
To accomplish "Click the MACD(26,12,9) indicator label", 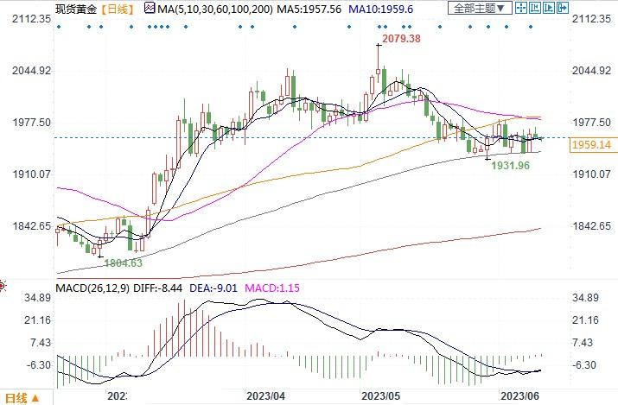I will [x=92, y=288].
